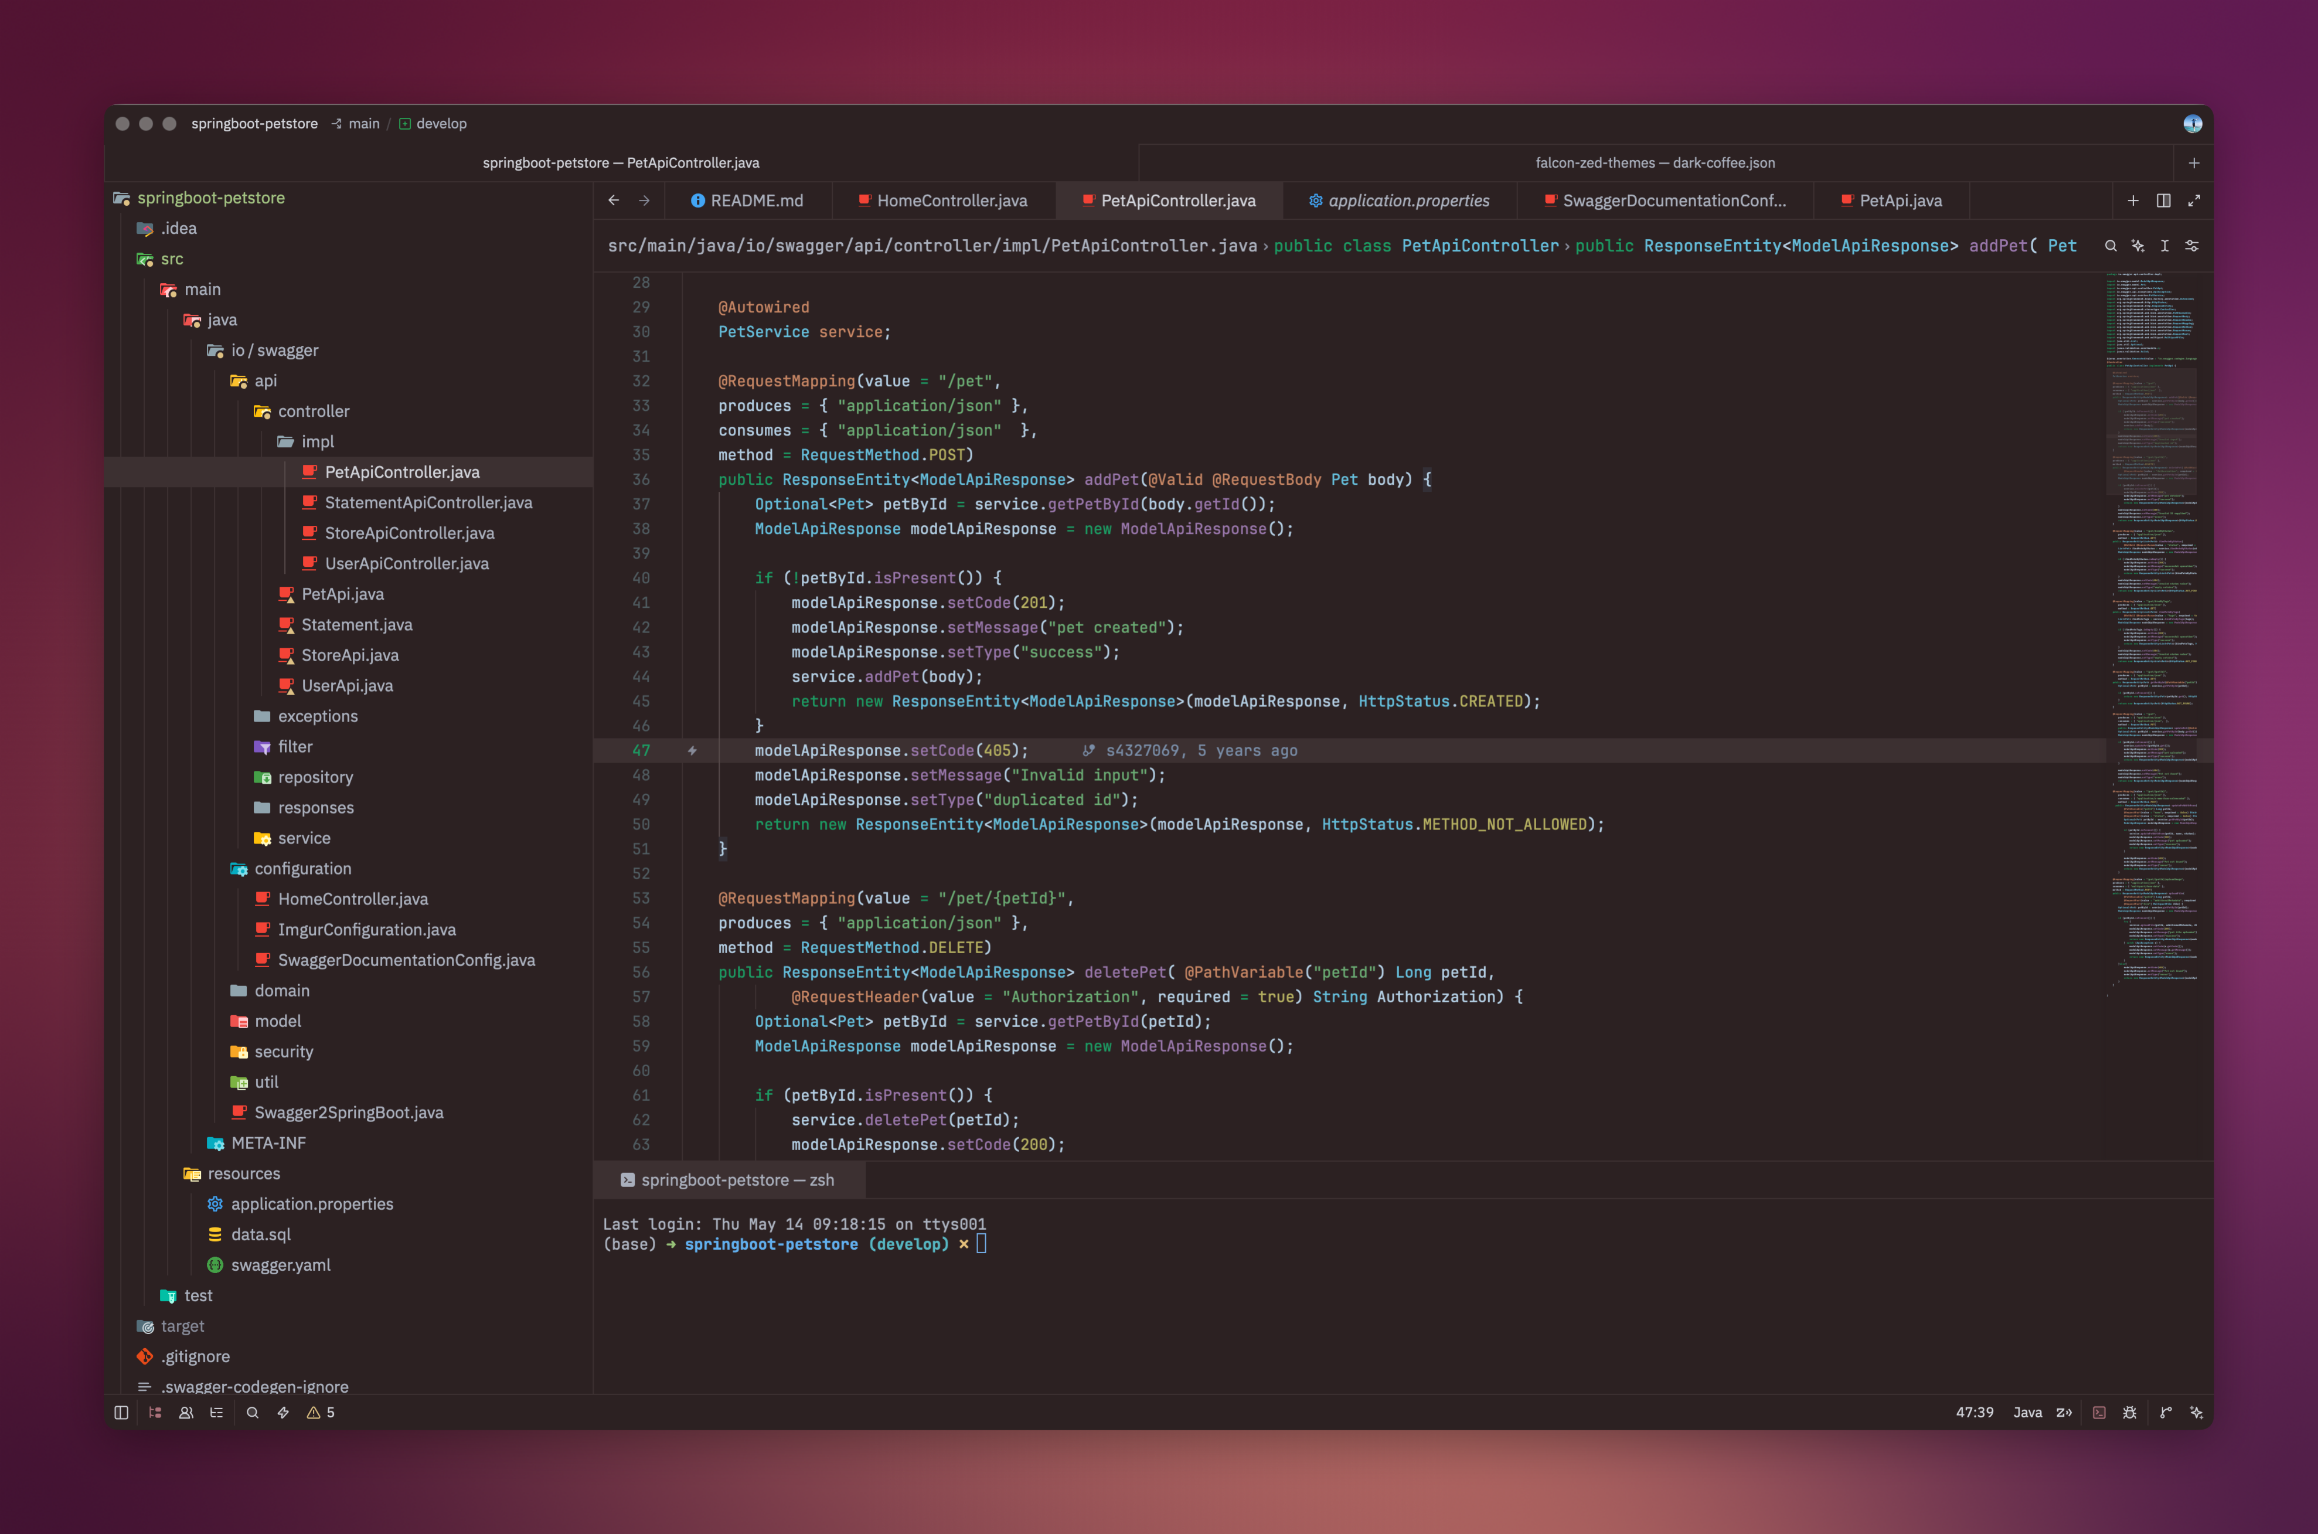The height and width of the screenshot is (1534, 2318).
Task: Open editor controls sliders icon
Action: [2192, 247]
